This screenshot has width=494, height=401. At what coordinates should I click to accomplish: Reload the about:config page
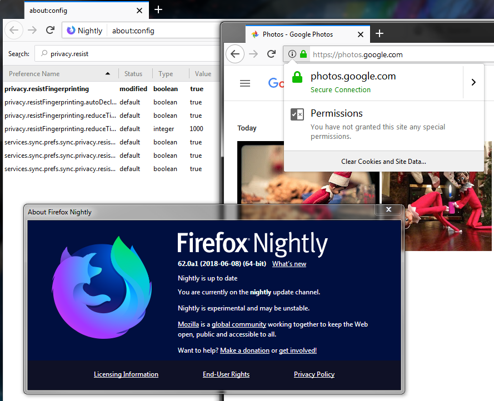pyautogui.click(x=50, y=30)
